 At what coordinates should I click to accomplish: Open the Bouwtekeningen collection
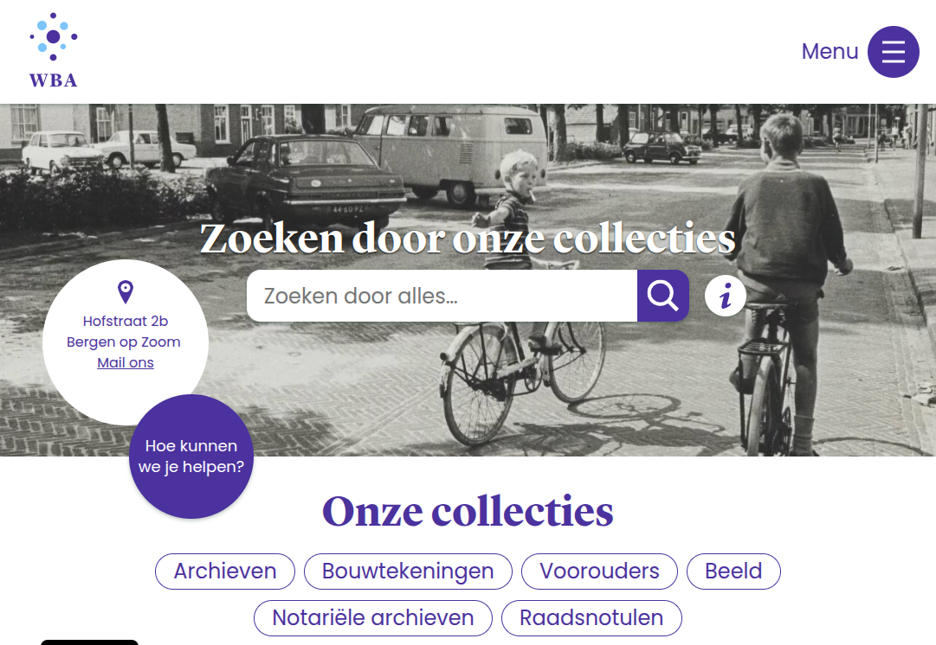tap(409, 572)
